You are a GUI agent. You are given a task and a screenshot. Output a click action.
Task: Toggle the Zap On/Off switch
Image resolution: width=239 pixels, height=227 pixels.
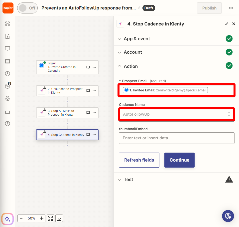click(27, 8)
